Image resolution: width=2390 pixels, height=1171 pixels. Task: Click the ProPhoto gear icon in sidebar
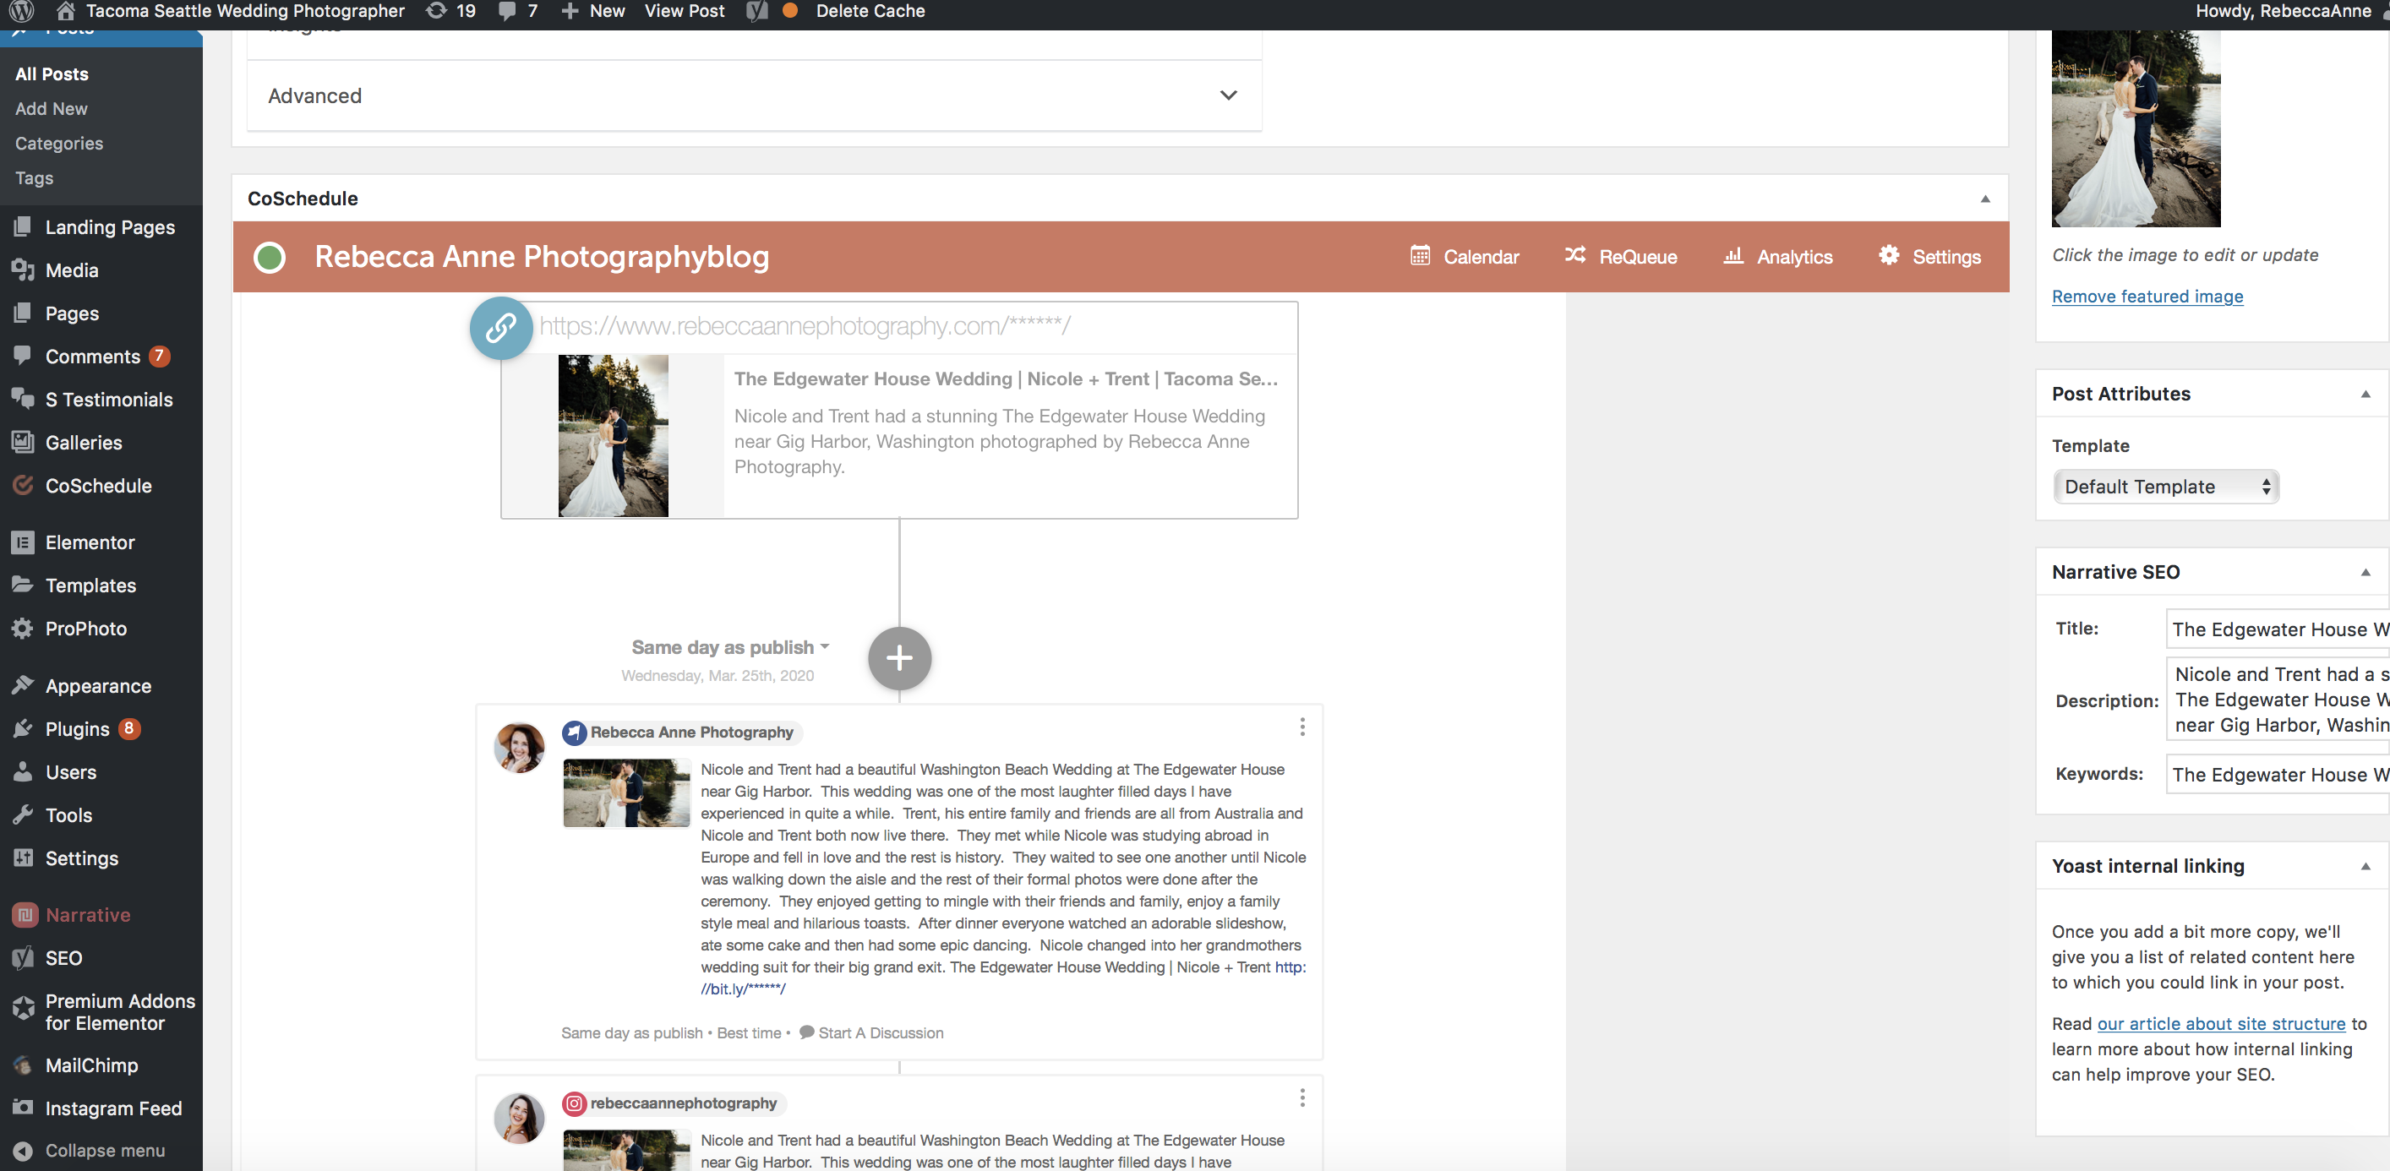pos(22,629)
